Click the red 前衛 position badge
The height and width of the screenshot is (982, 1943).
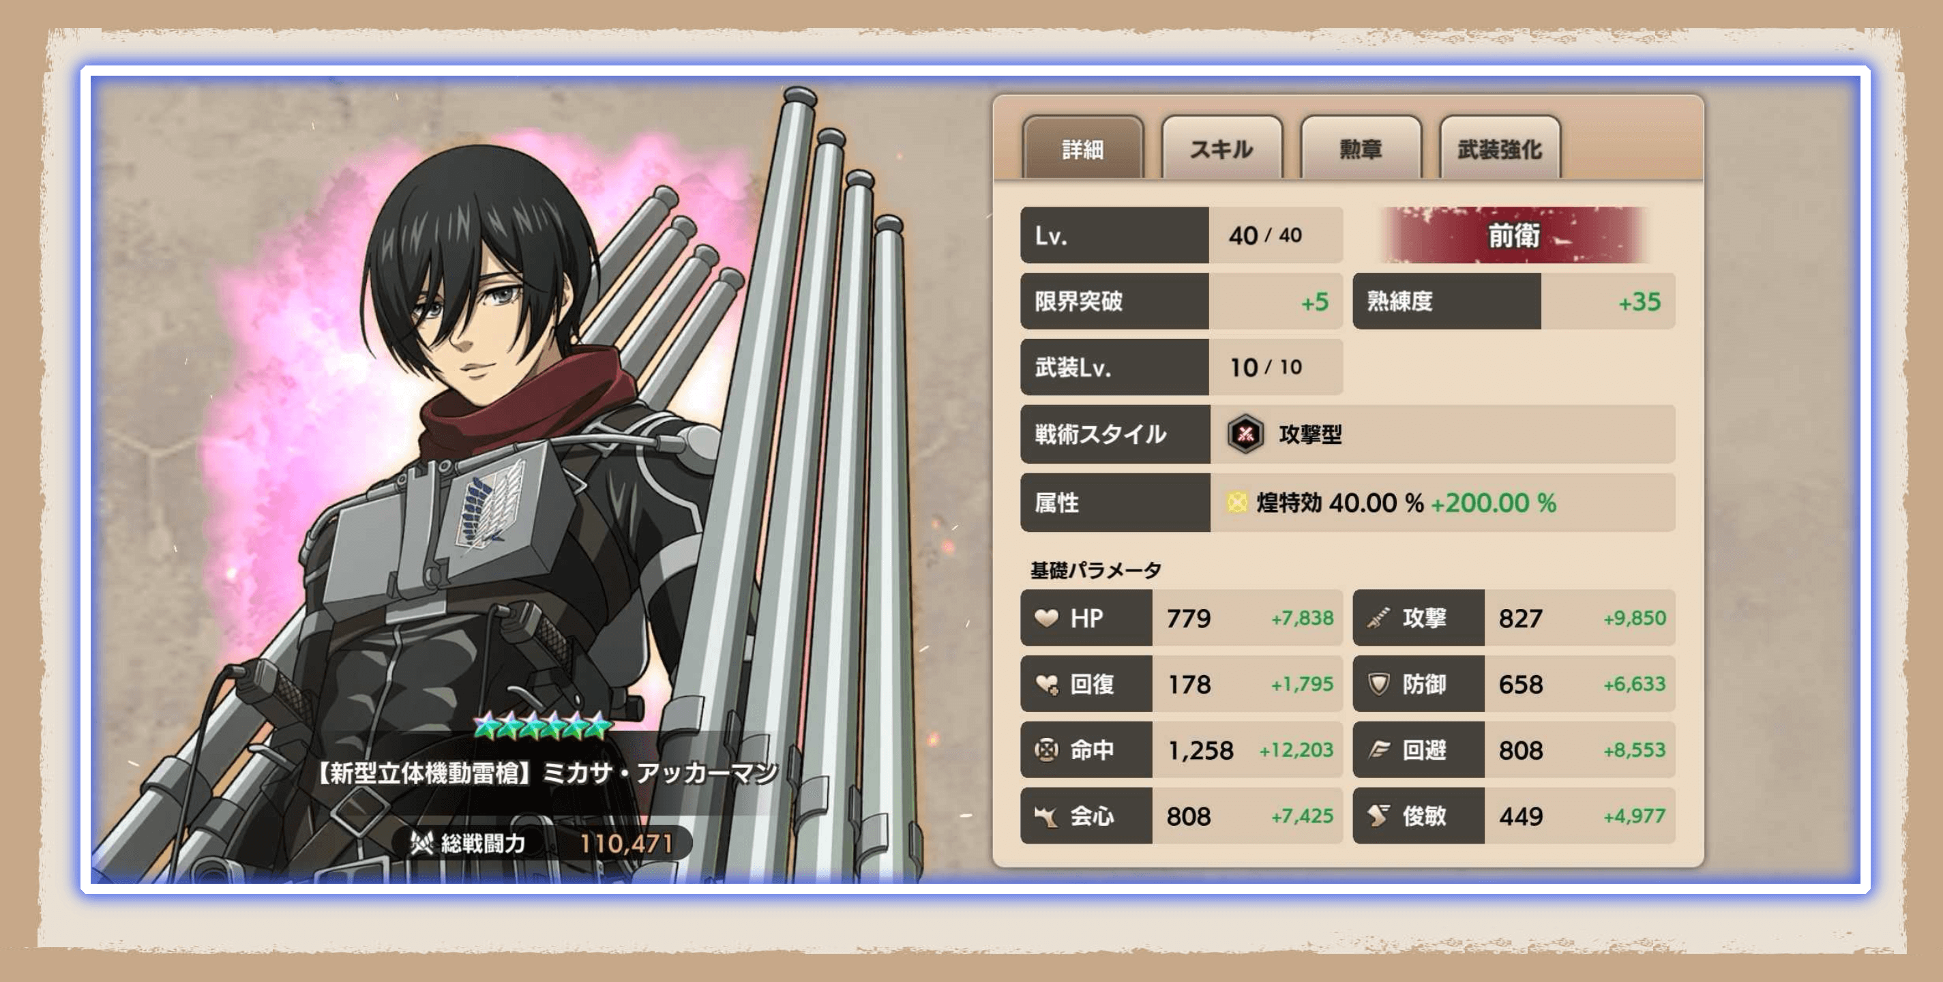(x=1514, y=235)
